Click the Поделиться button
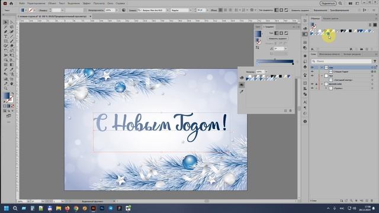 (328, 4)
